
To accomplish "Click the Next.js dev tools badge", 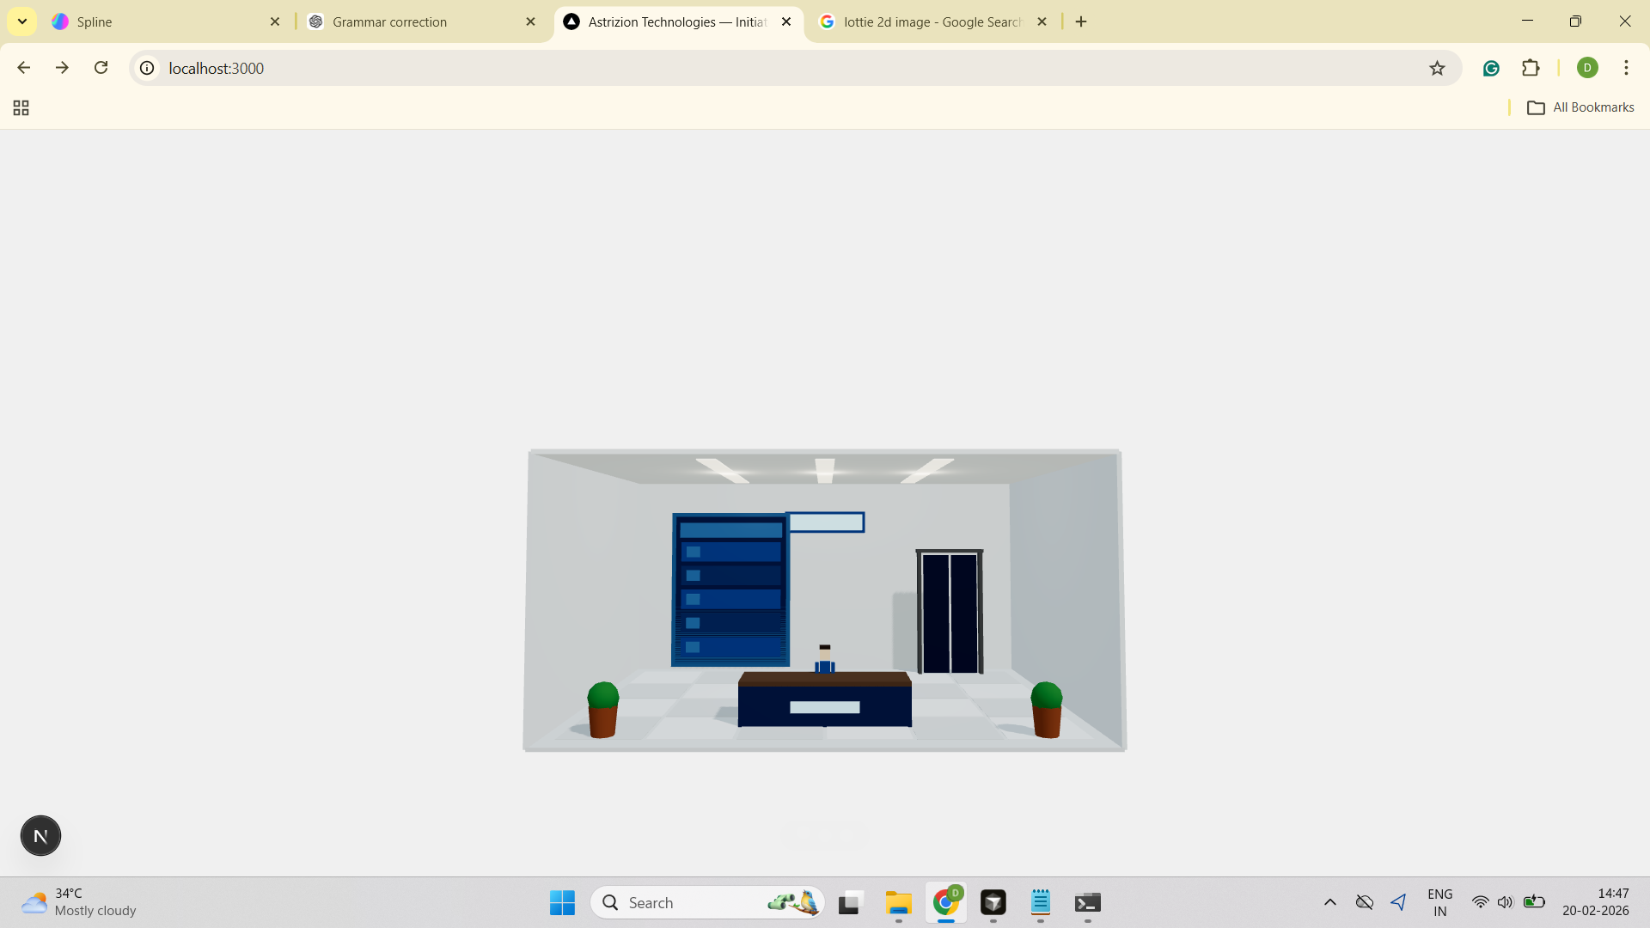I will coord(40,835).
